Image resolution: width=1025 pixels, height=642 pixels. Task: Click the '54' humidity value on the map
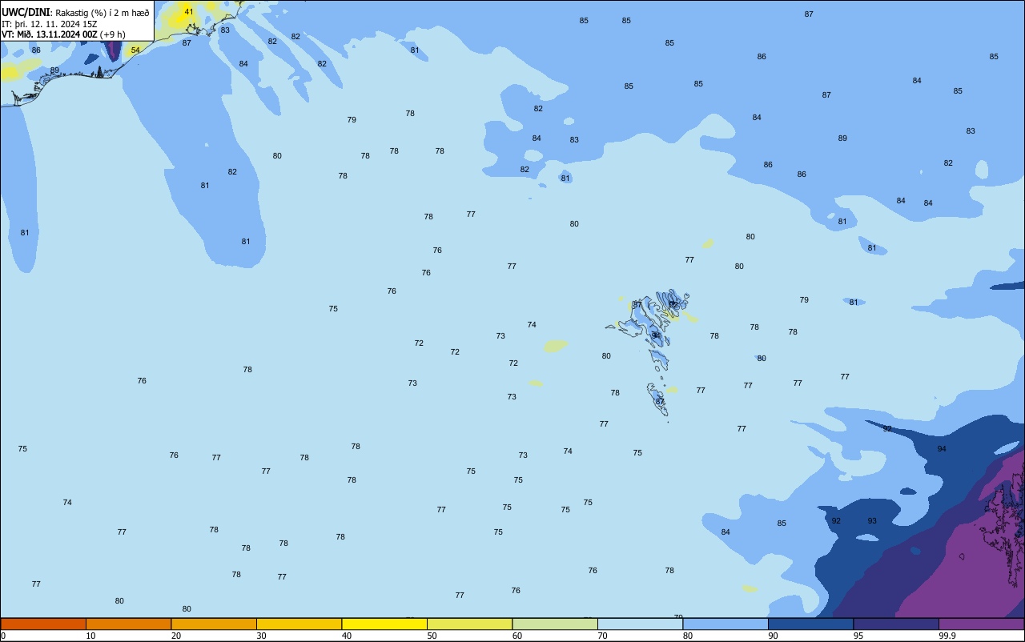coord(135,50)
